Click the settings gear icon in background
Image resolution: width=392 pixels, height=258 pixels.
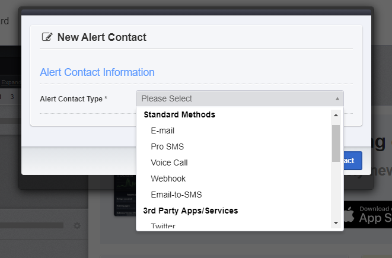point(77,226)
